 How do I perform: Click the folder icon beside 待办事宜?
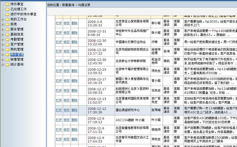click(7, 4)
